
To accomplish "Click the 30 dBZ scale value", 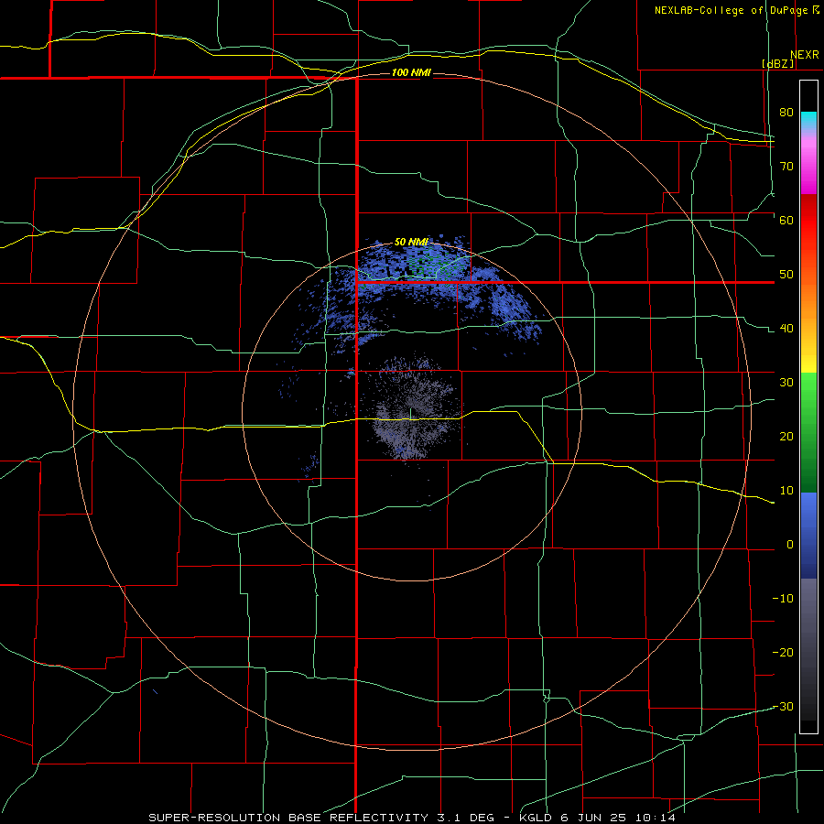I will pyautogui.click(x=786, y=383).
